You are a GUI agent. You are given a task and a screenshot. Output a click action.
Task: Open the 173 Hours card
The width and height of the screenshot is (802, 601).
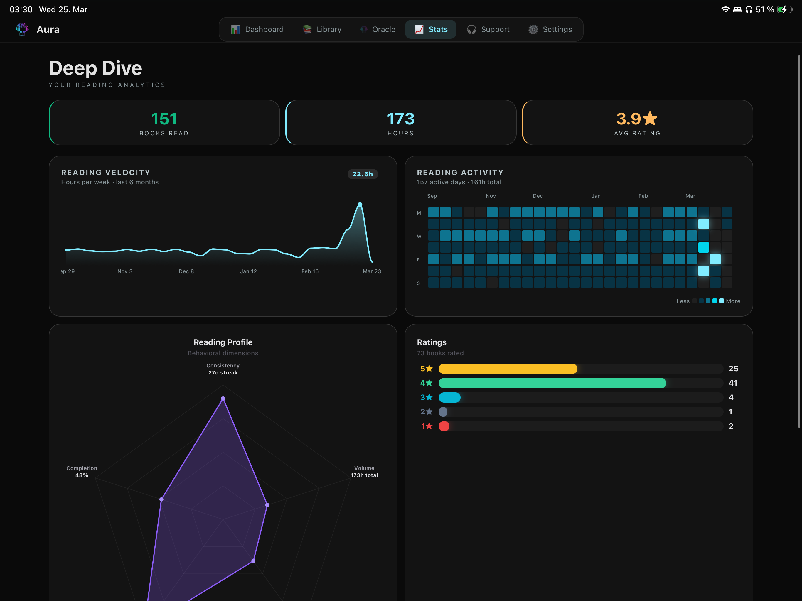401,123
